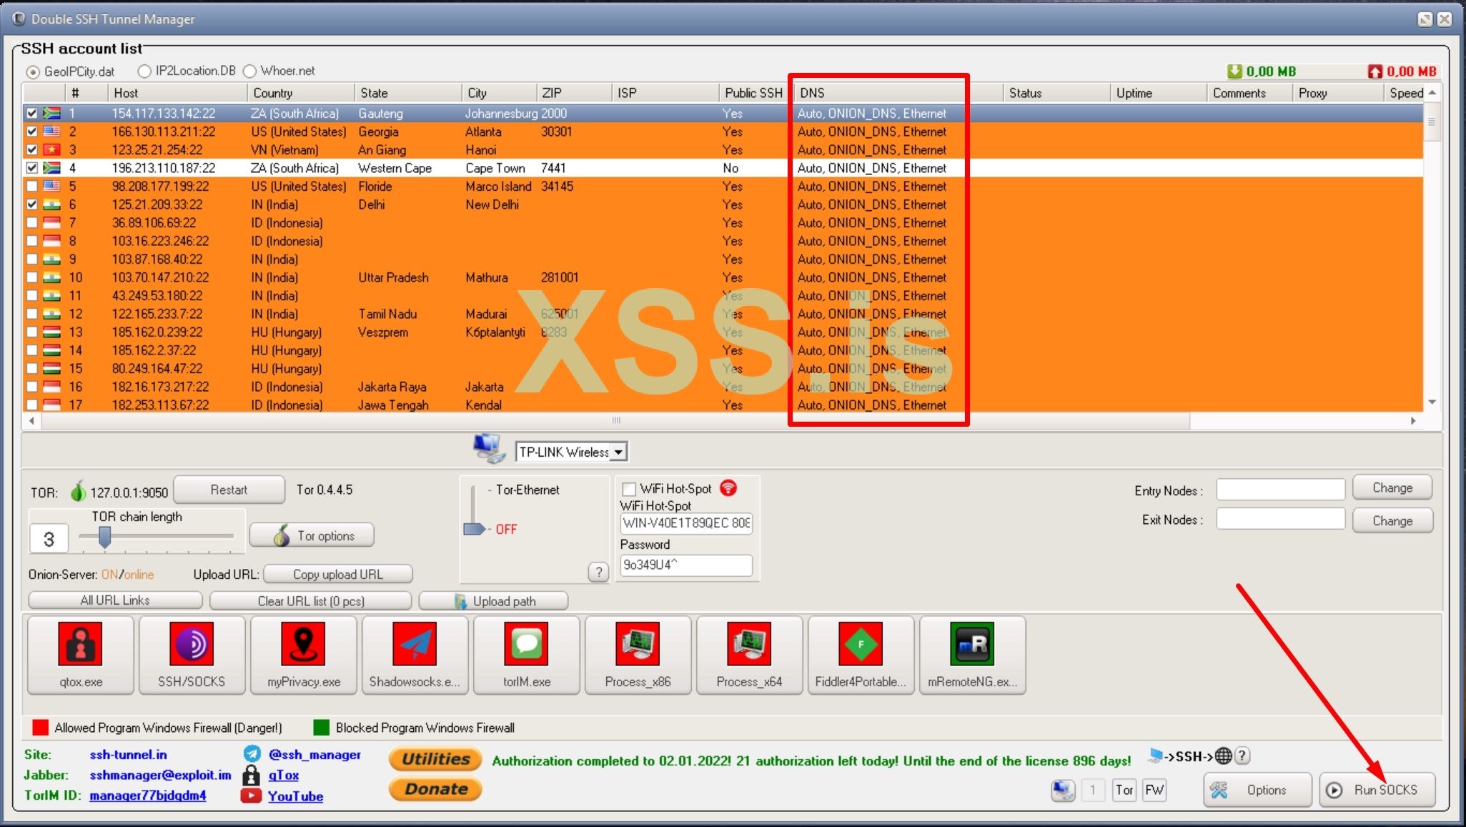The image size is (1466, 827).
Task: Open the YouTube link
Action: 295,796
